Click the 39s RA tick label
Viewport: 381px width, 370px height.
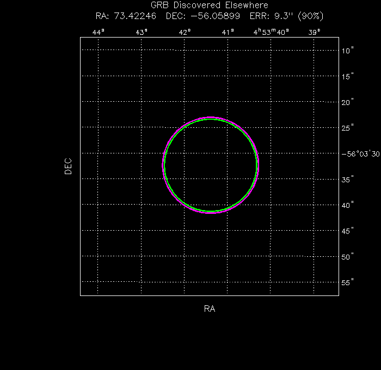tap(315, 32)
